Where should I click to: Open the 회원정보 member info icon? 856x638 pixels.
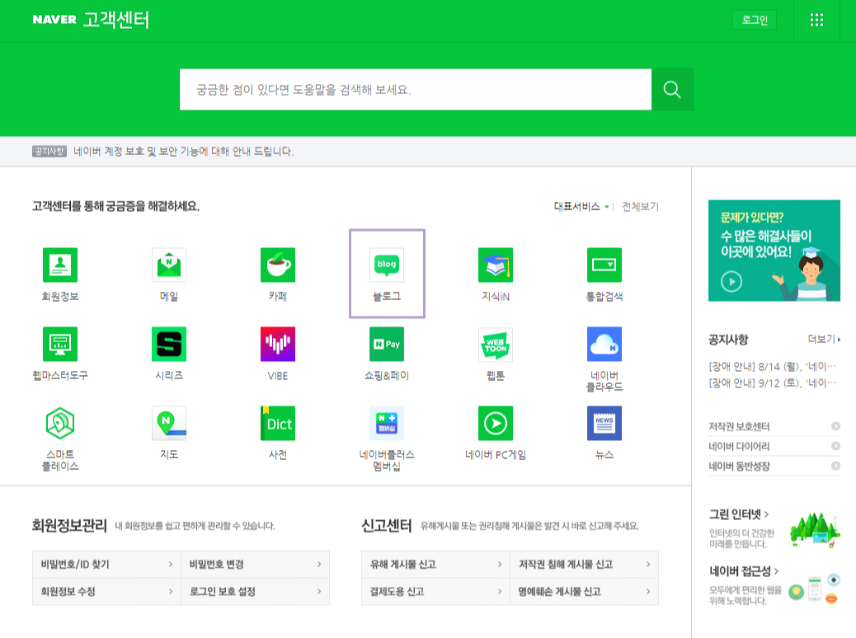pyautogui.click(x=60, y=265)
